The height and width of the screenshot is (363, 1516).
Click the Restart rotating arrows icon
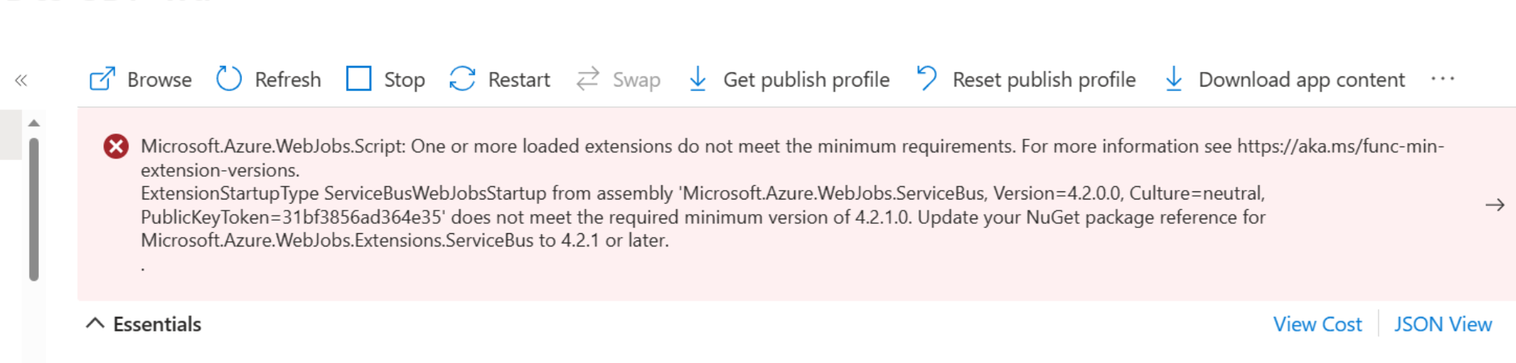point(463,79)
